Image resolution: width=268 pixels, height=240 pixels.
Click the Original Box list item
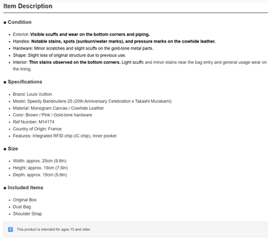coord(24,199)
